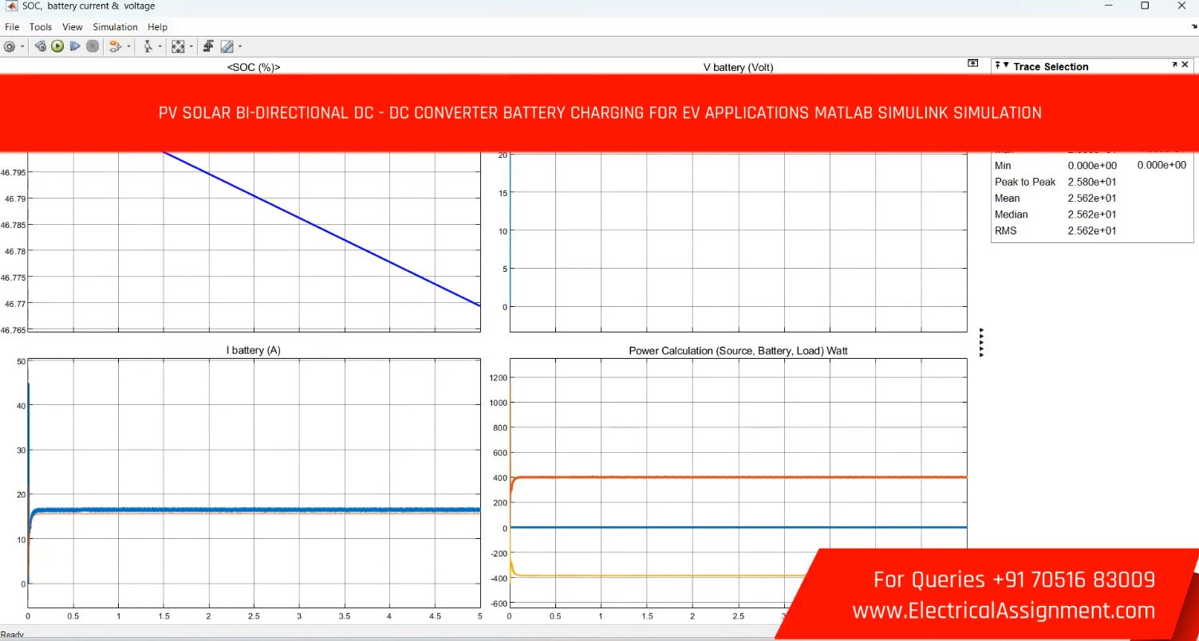
Task: Open the Simulation menu
Action: coord(115,27)
